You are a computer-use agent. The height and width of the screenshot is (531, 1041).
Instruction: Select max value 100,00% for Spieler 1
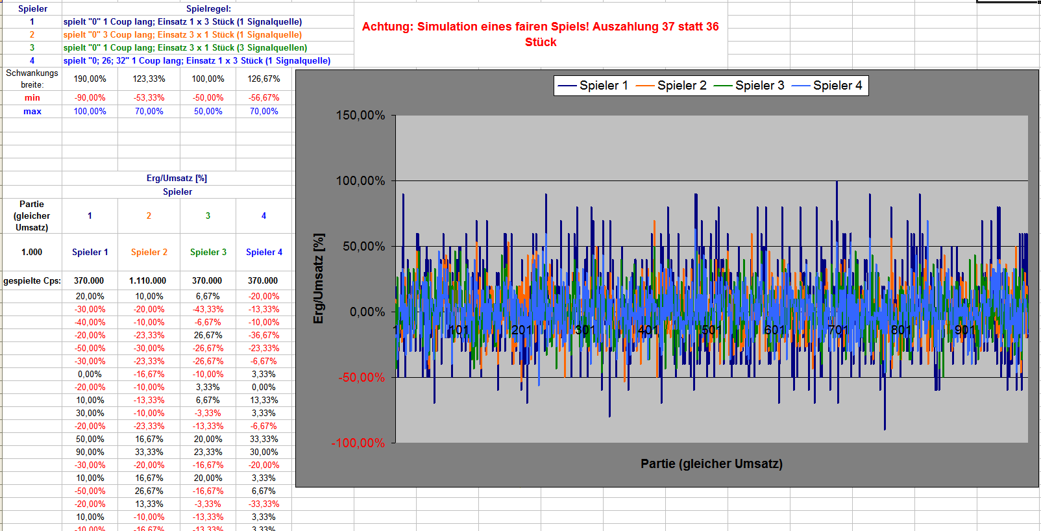coord(90,111)
